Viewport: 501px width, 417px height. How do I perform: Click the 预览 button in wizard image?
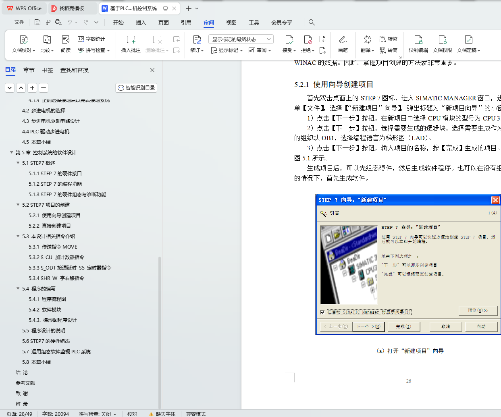click(478, 311)
